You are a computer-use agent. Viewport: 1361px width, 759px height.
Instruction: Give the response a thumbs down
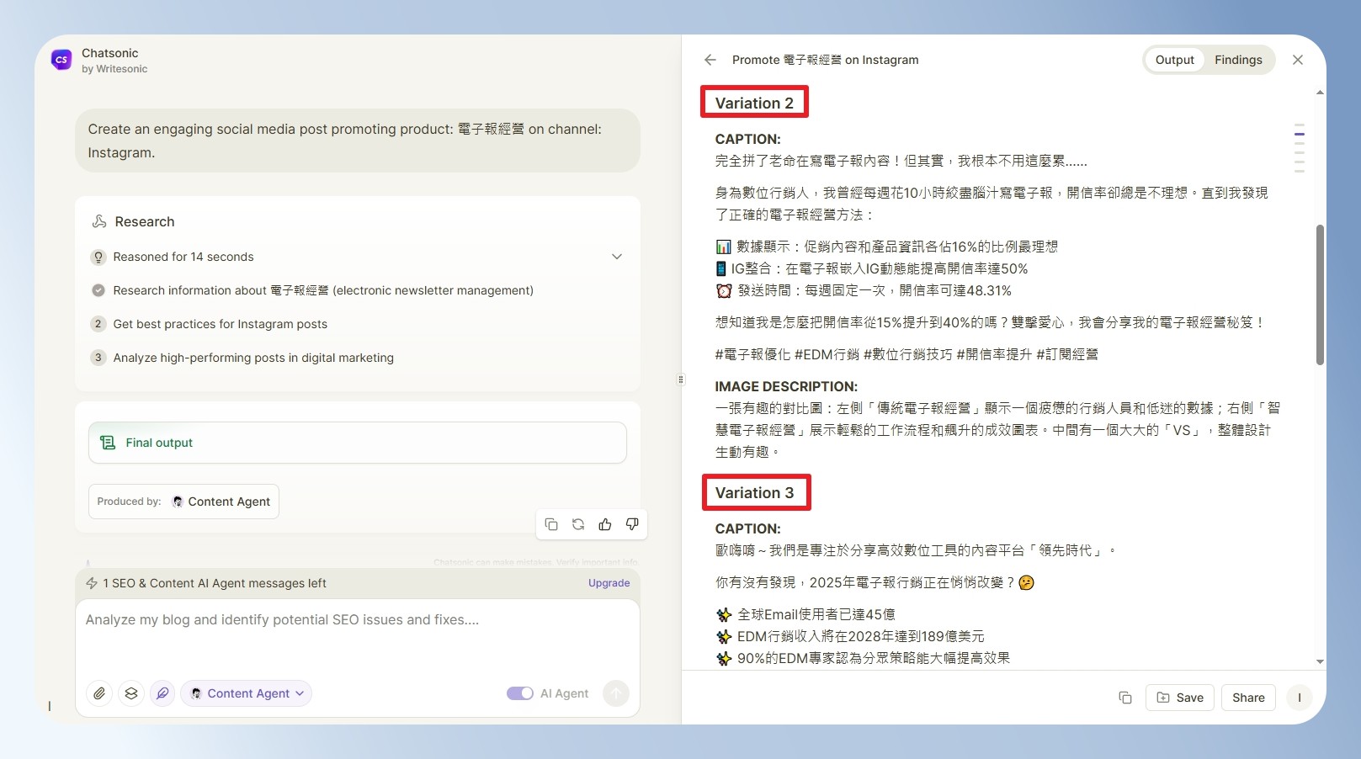(632, 524)
